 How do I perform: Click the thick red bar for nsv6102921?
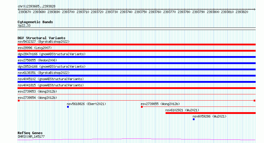(x=211, y=113)
